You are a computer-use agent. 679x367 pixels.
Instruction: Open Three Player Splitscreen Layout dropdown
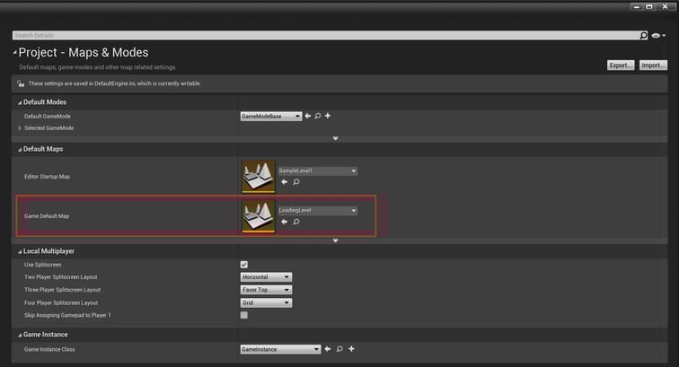[266, 290]
